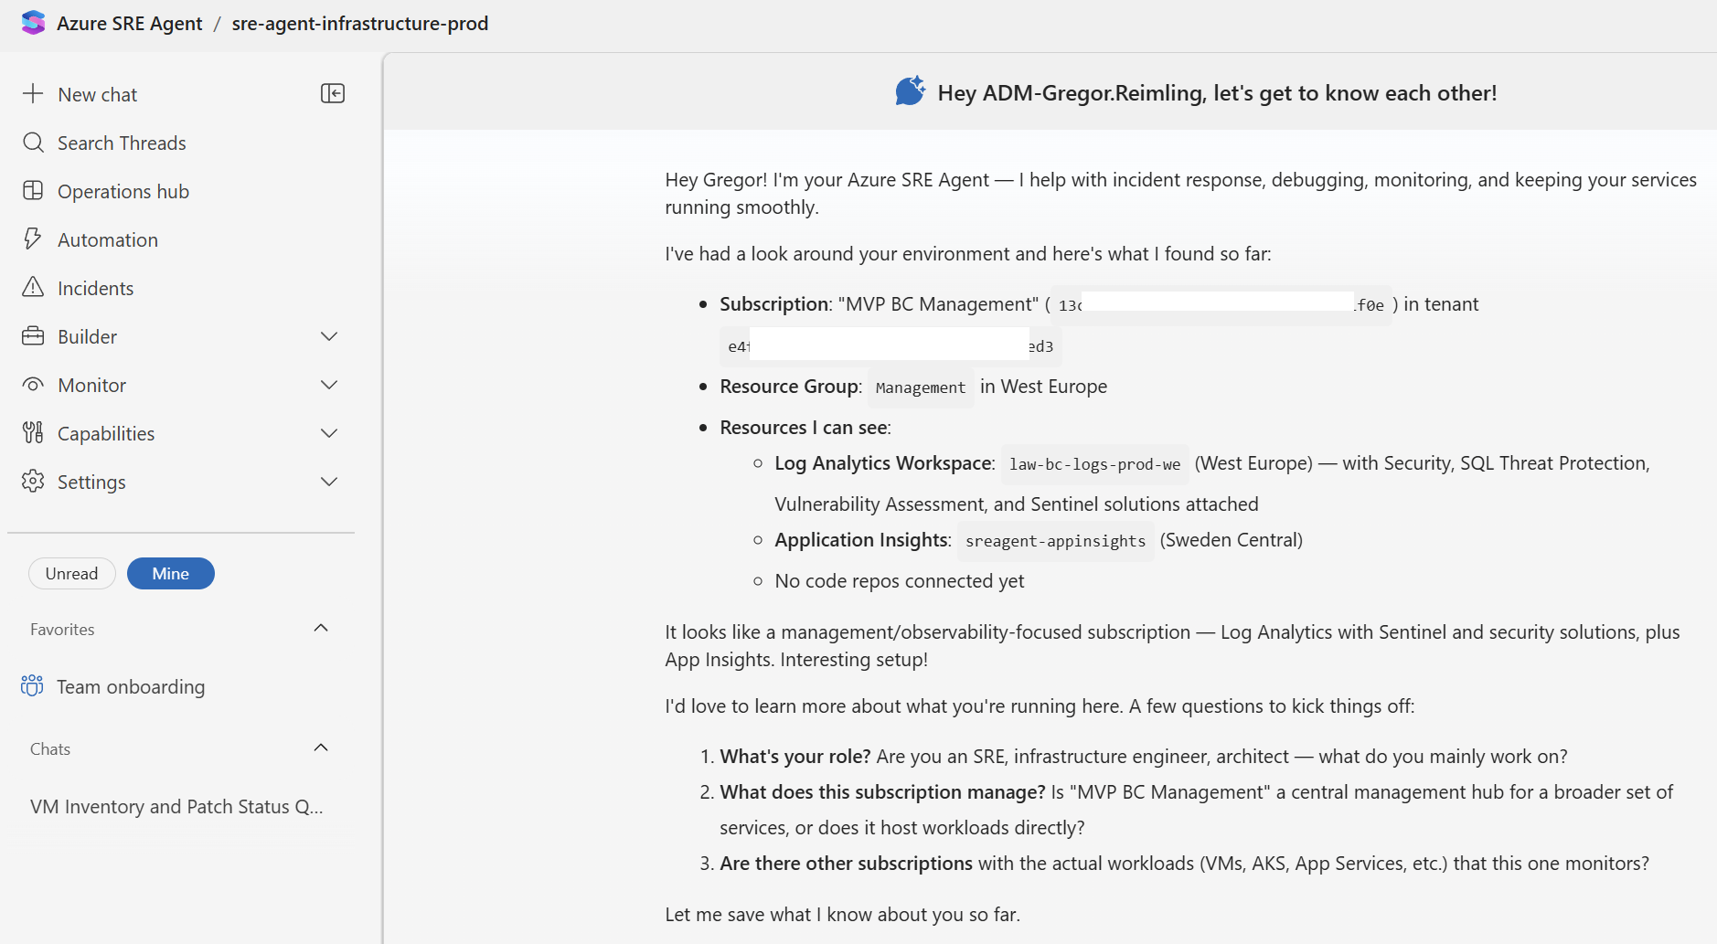Image resolution: width=1717 pixels, height=944 pixels.
Task: Click the Team onboarding people icon
Action: coord(32,685)
